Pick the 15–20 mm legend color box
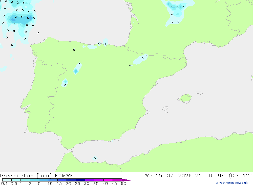This screenshot has width=253, height=185. [x=62, y=180]
